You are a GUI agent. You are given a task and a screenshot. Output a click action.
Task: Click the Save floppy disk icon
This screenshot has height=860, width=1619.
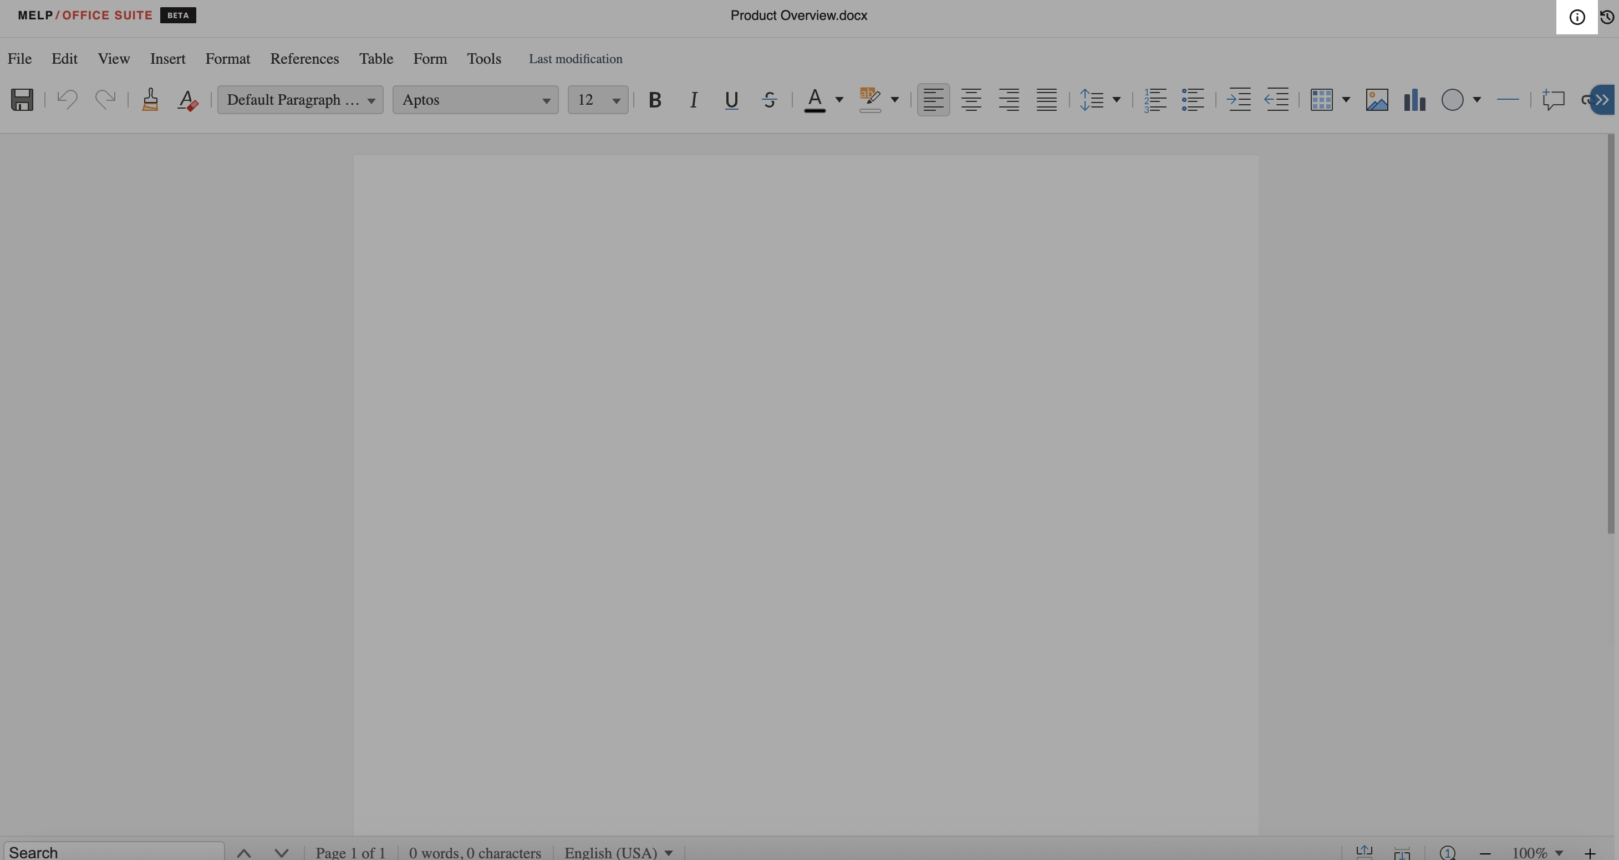coord(22,99)
